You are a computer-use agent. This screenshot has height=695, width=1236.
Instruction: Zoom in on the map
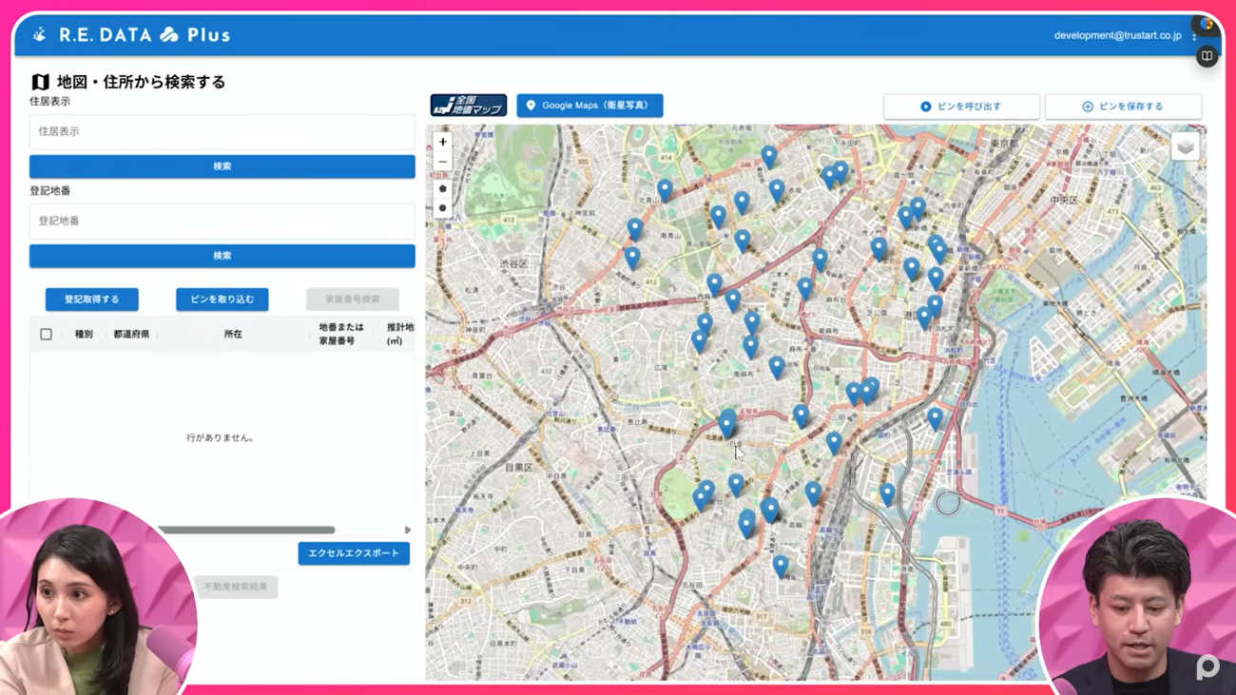point(442,143)
